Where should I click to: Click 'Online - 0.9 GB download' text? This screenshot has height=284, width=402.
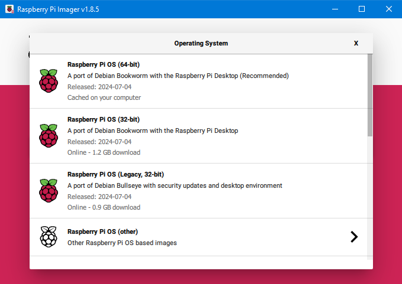tap(104, 207)
